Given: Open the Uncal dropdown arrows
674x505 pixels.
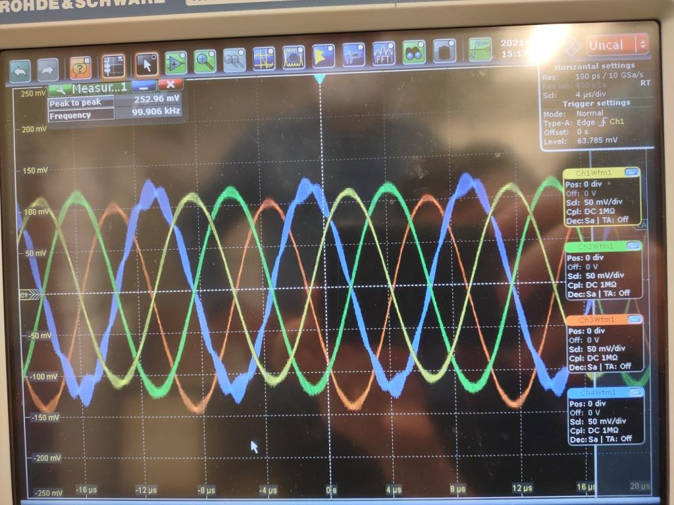Looking at the screenshot, I should pos(642,44).
